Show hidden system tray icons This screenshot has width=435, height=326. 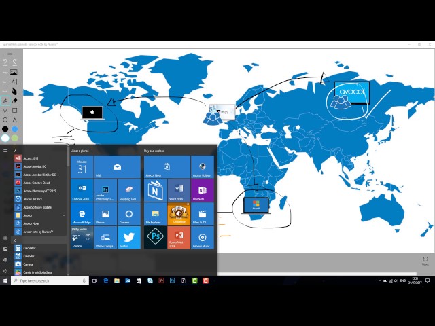pyautogui.click(x=379, y=280)
